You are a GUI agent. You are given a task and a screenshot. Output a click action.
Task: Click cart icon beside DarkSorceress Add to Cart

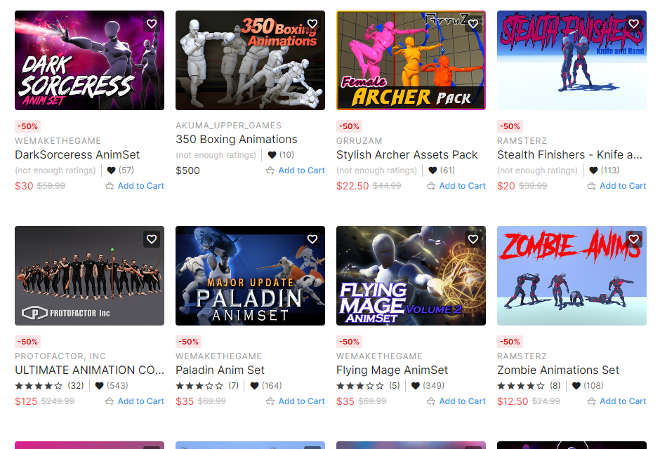pos(110,186)
